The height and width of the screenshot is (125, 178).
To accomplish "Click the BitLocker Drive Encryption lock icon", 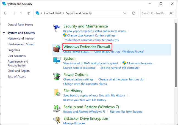I will click(x=57, y=120).
